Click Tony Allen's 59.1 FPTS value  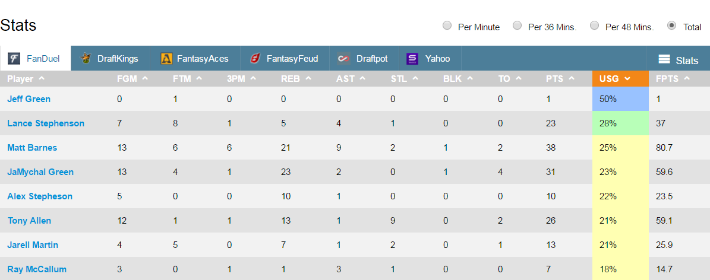tap(664, 221)
